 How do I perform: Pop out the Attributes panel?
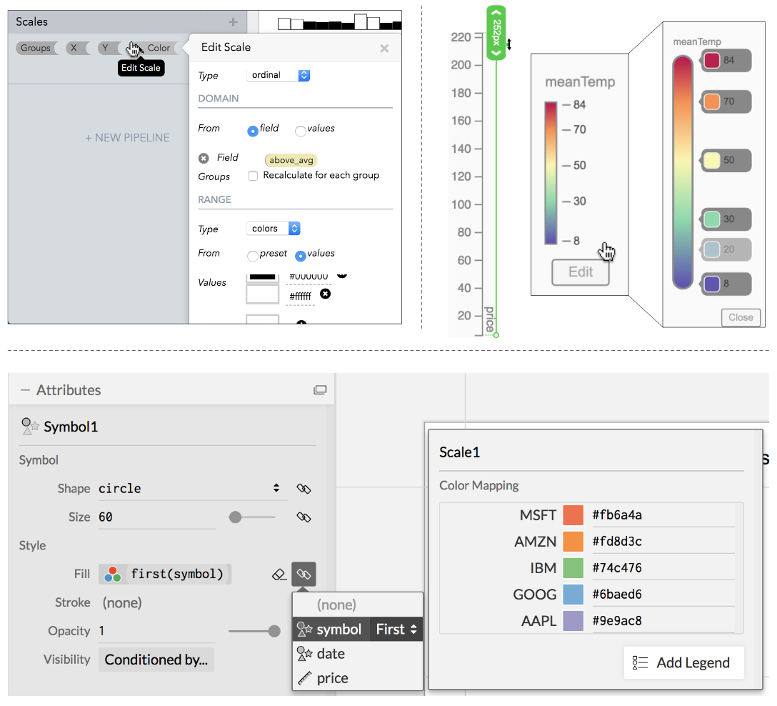tap(320, 390)
